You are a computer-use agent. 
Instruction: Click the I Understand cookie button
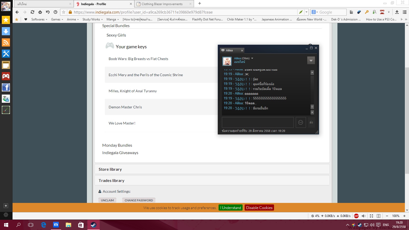[x=231, y=208]
